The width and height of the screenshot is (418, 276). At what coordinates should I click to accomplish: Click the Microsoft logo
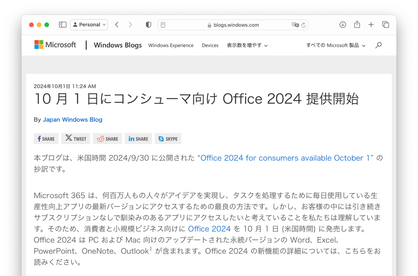click(55, 45)
